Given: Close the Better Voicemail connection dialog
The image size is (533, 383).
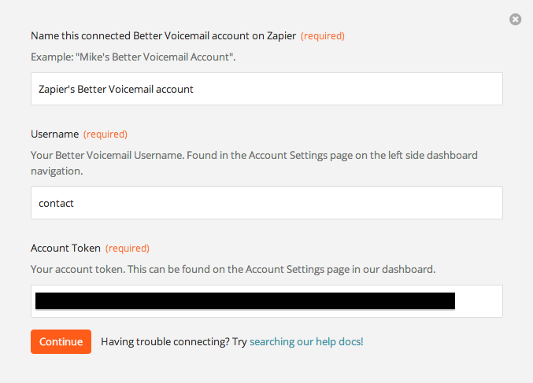Looking at the screenshot, I should click(x=515, y=20).
